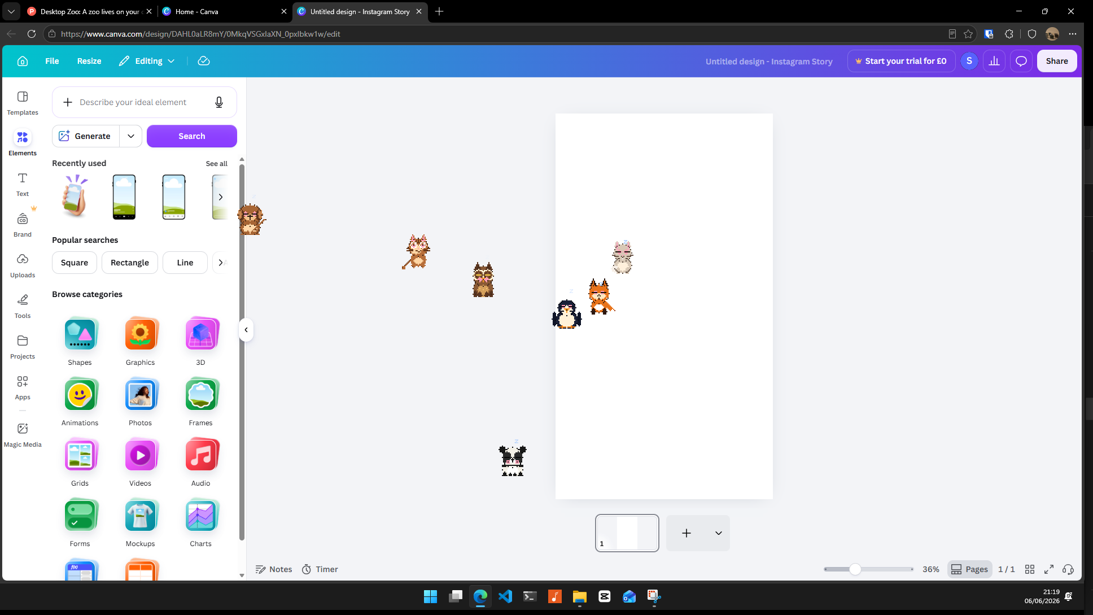Open the Forms category

pos(80,524)
